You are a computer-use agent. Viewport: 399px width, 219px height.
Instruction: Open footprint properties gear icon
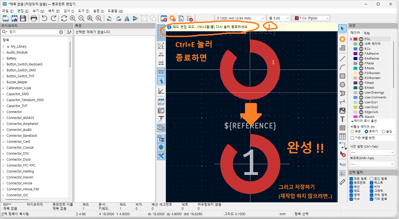coord(163,18)
